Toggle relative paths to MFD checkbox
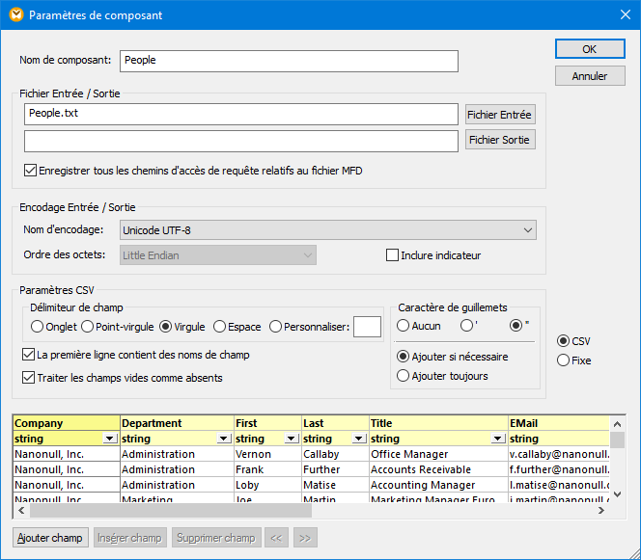The width and height of the screenshot is (641, 560). click(30, 171)
